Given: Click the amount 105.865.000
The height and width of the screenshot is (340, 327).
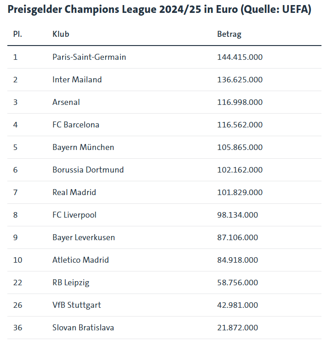Looking at the screenshot, I should point(240,147).
